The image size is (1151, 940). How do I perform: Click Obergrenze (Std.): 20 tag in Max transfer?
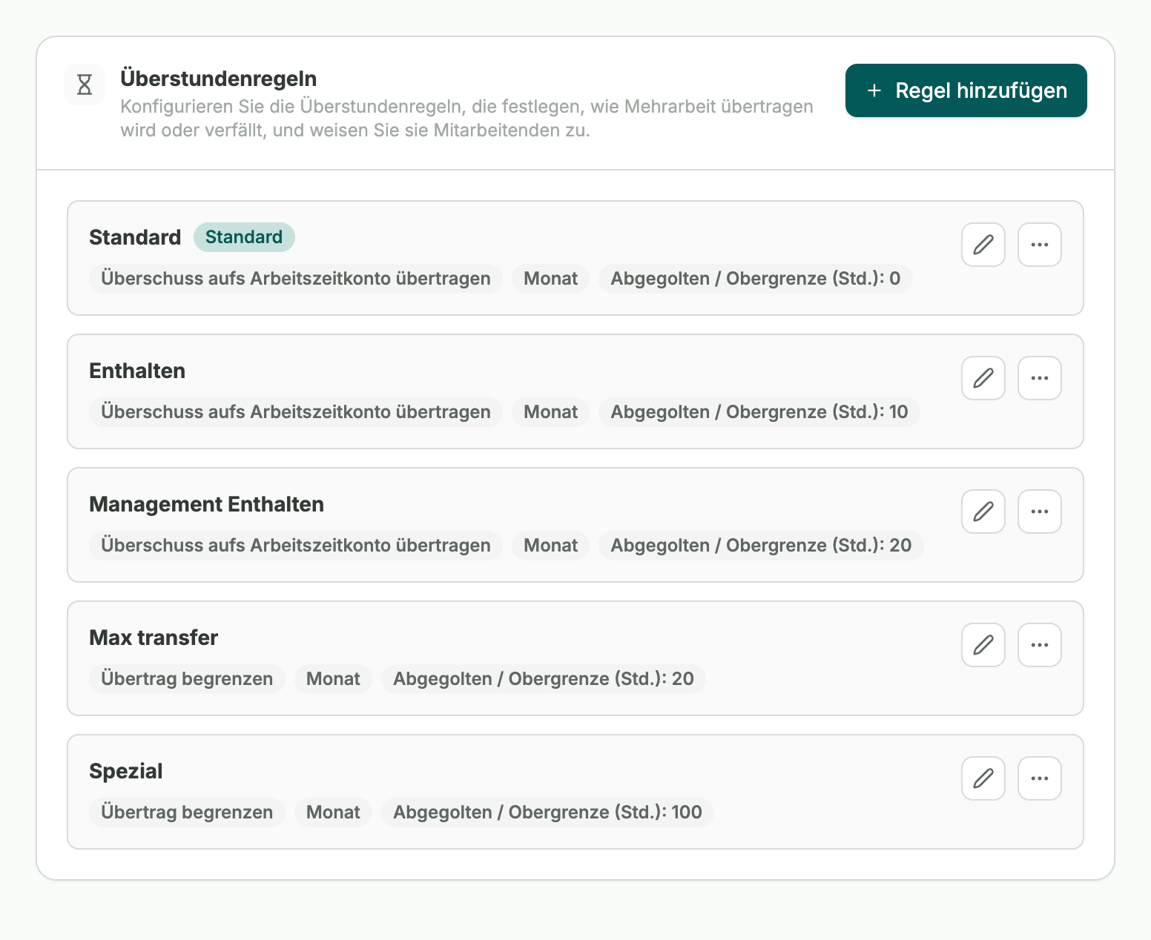point(543,679)
